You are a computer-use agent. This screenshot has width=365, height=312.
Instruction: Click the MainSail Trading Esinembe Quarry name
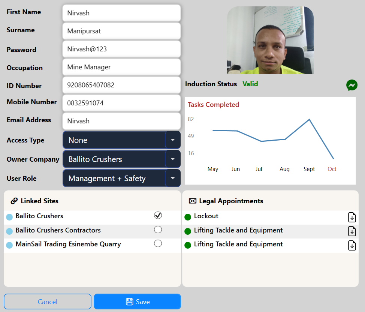coord(68,244)
